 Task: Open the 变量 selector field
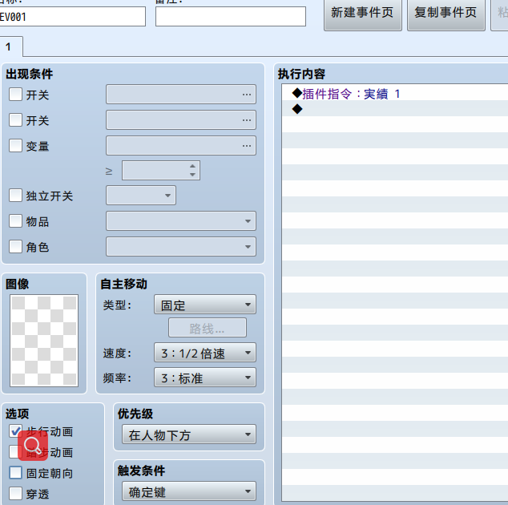[x=181, y=146]
